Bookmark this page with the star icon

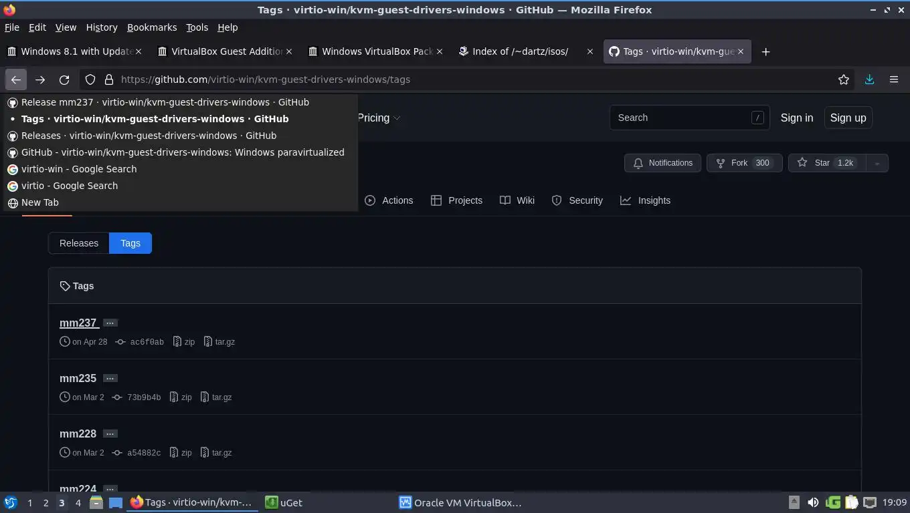click(844, 79)
